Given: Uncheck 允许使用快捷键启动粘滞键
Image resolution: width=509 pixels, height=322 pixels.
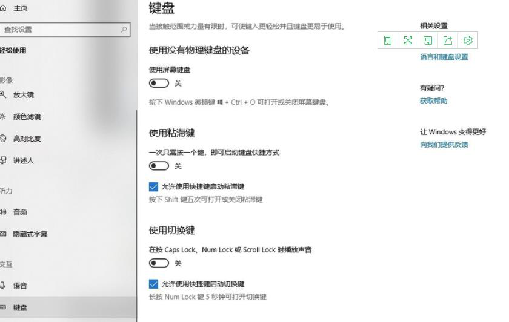Looking at the screenshot, I should (x=153, y=186).
